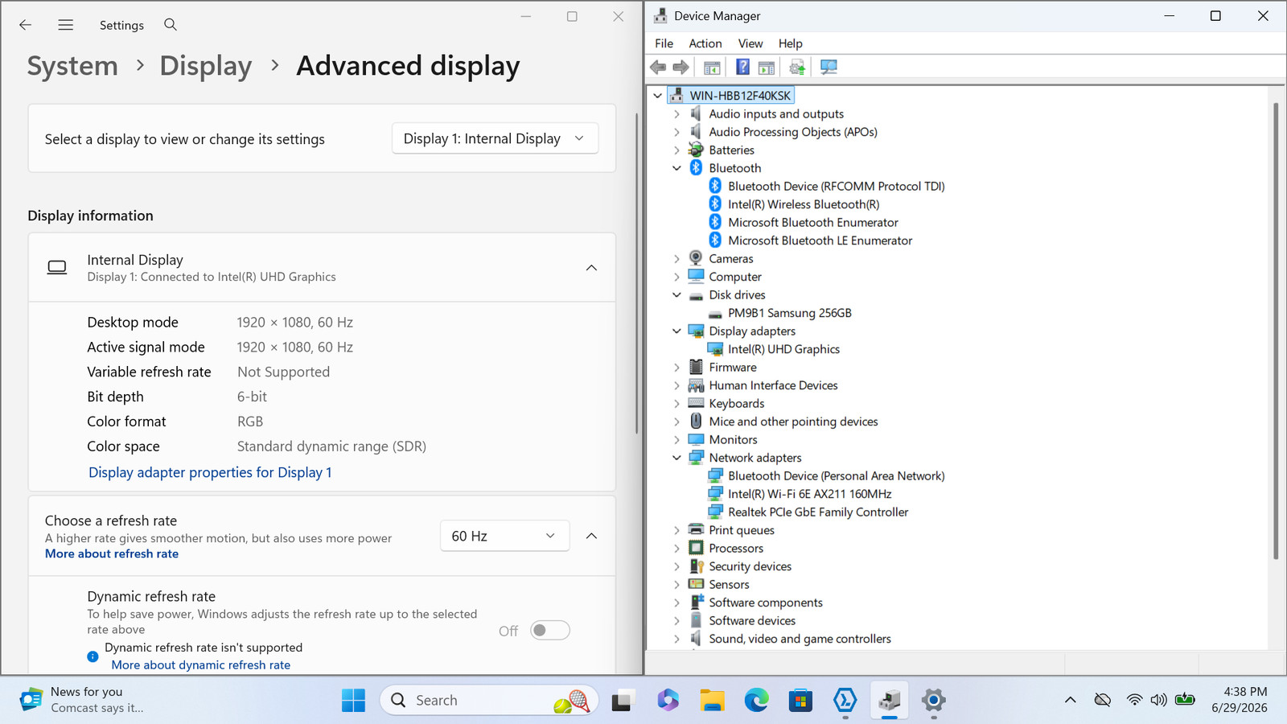
Task: Click the Back arrow in Device Manager toolbar
Action: tap(658, 68)
